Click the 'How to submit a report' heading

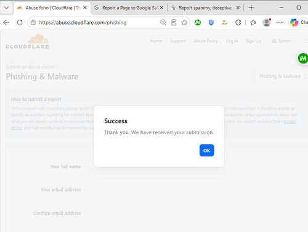pyautogui.click(x=36, y=99)
